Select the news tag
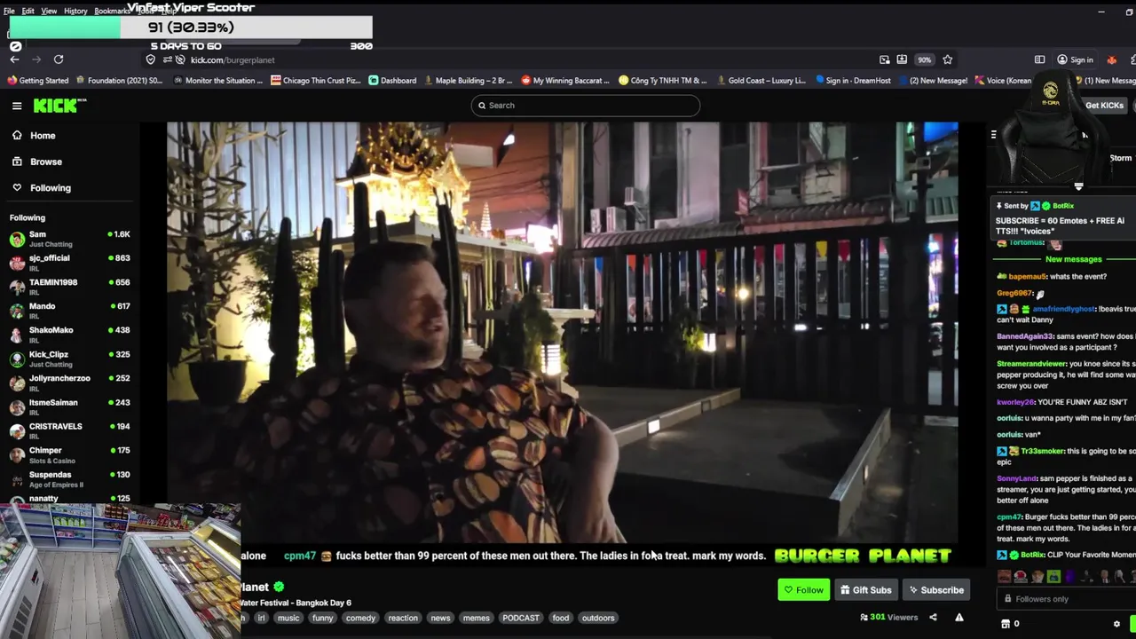This screenshot has width=1136, height=639. (440, 618)
